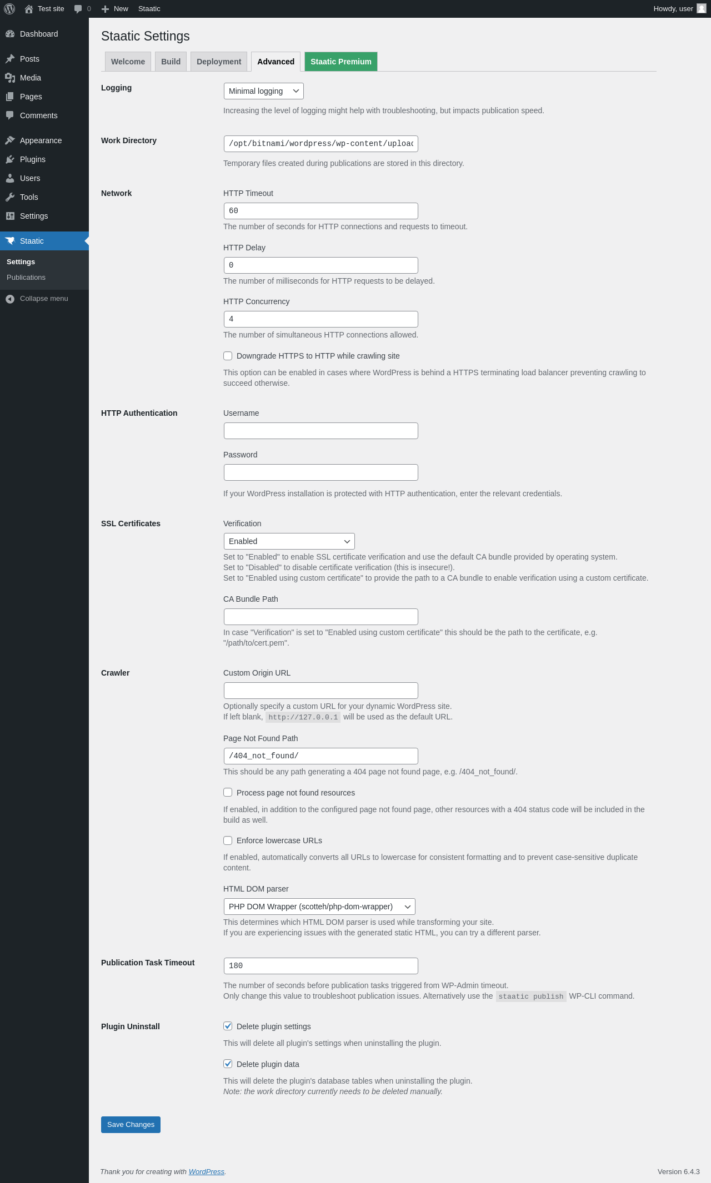
Task: Click the Plugins plug icon
Action: 10,159
